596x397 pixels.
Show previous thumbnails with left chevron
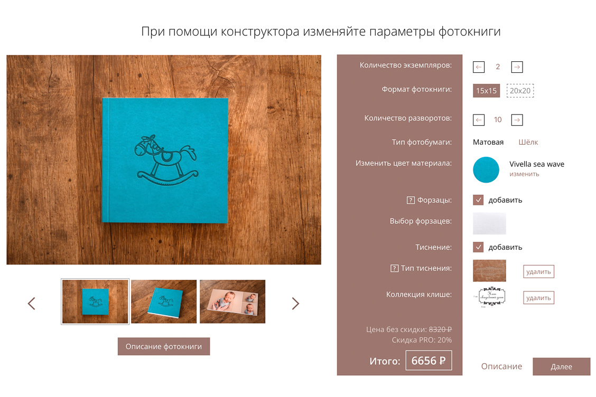pos(32,303)
